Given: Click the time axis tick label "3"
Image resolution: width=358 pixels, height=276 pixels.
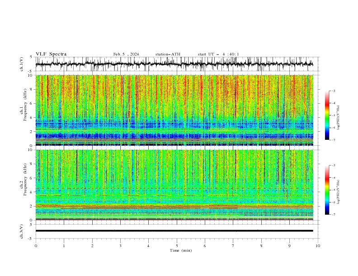Looking at the screenshot, I should [x=120, y=246].
